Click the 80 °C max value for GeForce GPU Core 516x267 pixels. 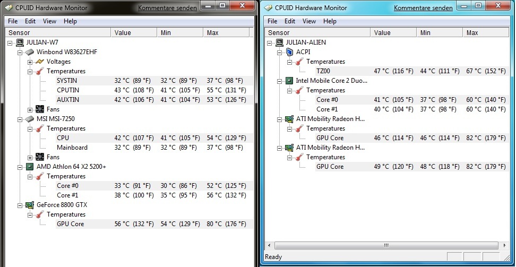click(226, 224)
